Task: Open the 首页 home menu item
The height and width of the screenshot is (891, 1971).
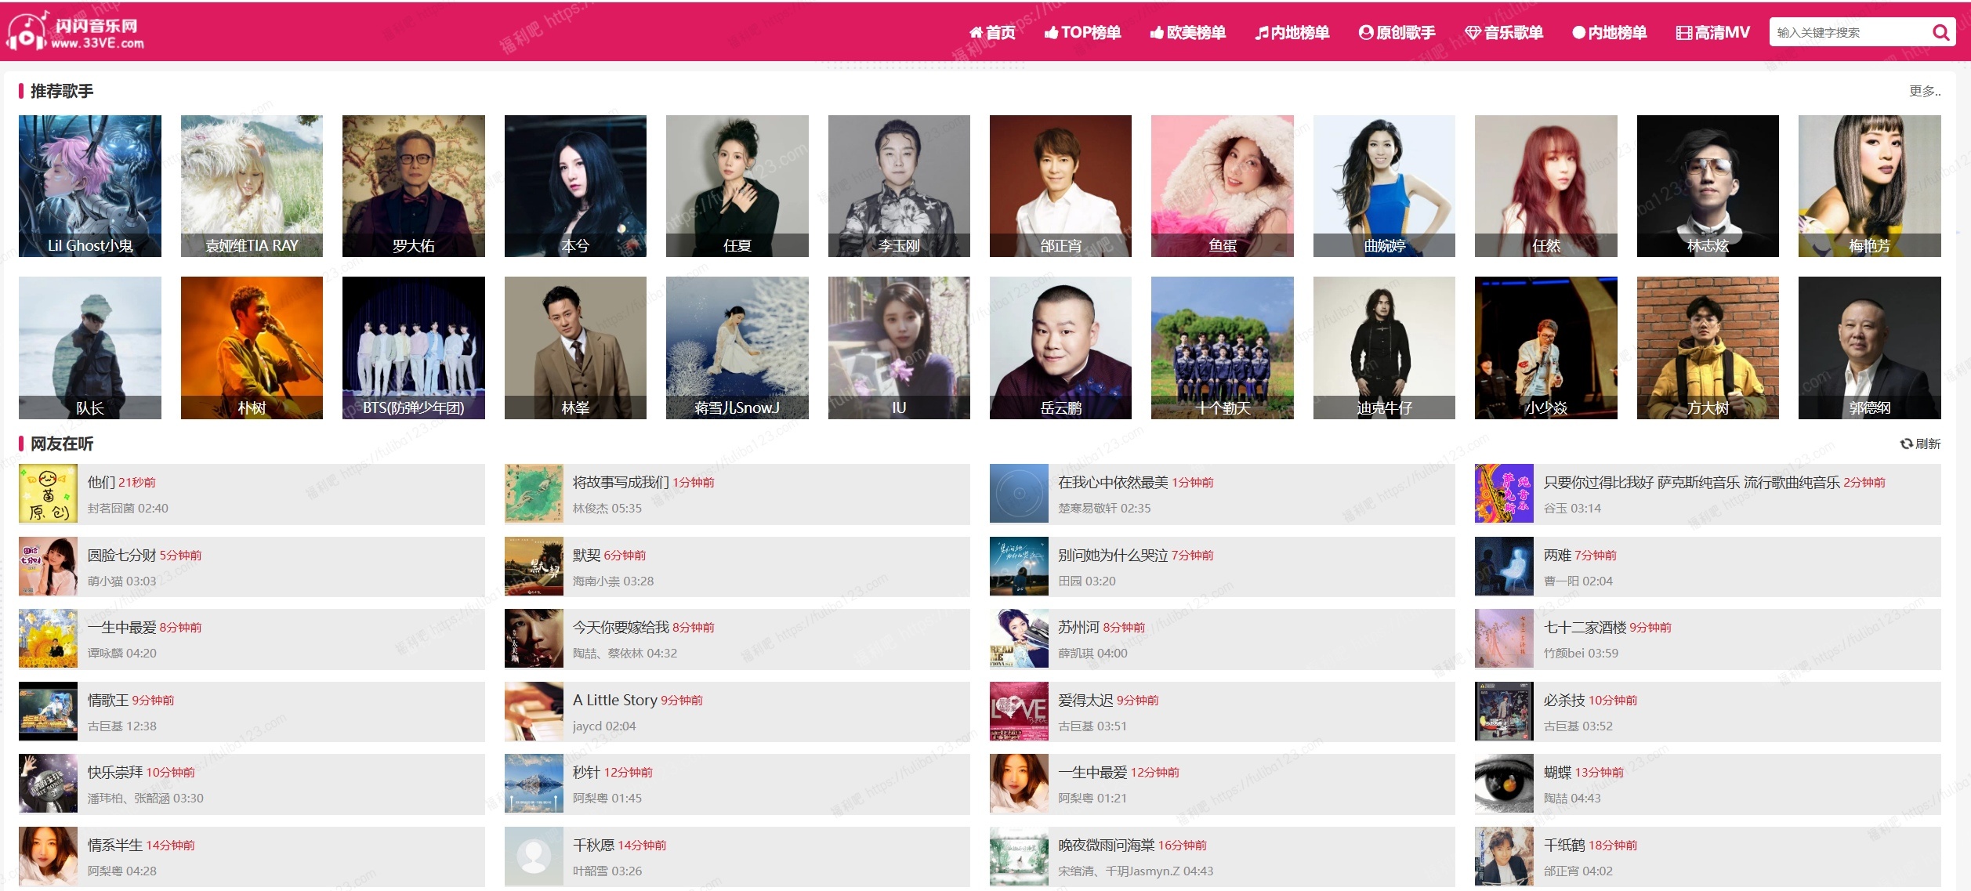Action: click(x=992, y=32)
